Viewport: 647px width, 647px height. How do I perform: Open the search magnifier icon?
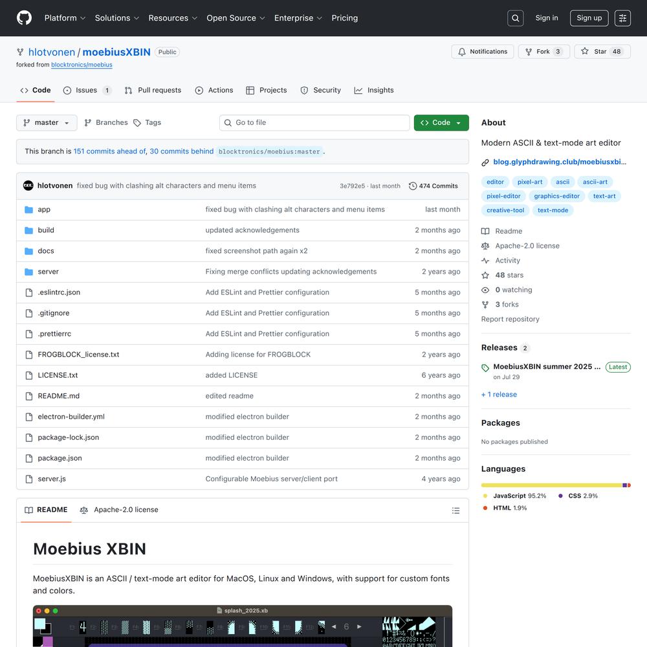516,18
